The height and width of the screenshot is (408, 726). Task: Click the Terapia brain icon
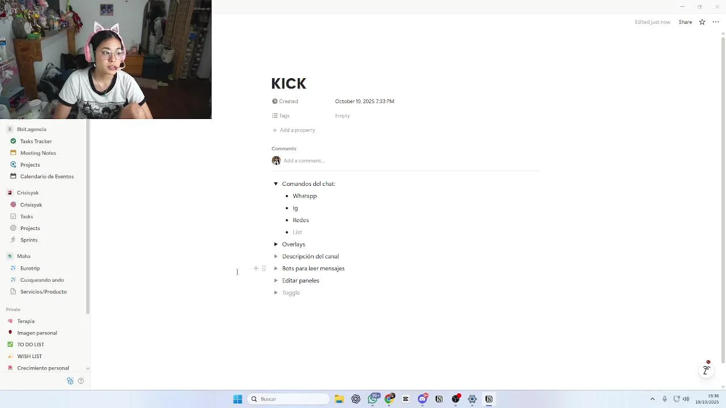tap(10, 321)
